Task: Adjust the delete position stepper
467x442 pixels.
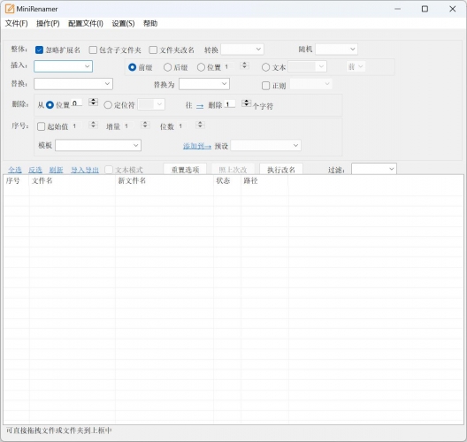Action: [x=93, y=102]
